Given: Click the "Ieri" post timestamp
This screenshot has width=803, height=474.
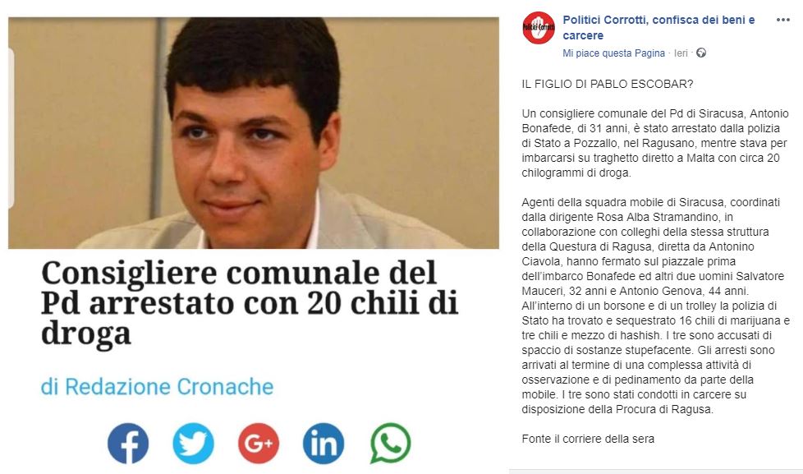Looking at the screenshot, I should 681,53.
